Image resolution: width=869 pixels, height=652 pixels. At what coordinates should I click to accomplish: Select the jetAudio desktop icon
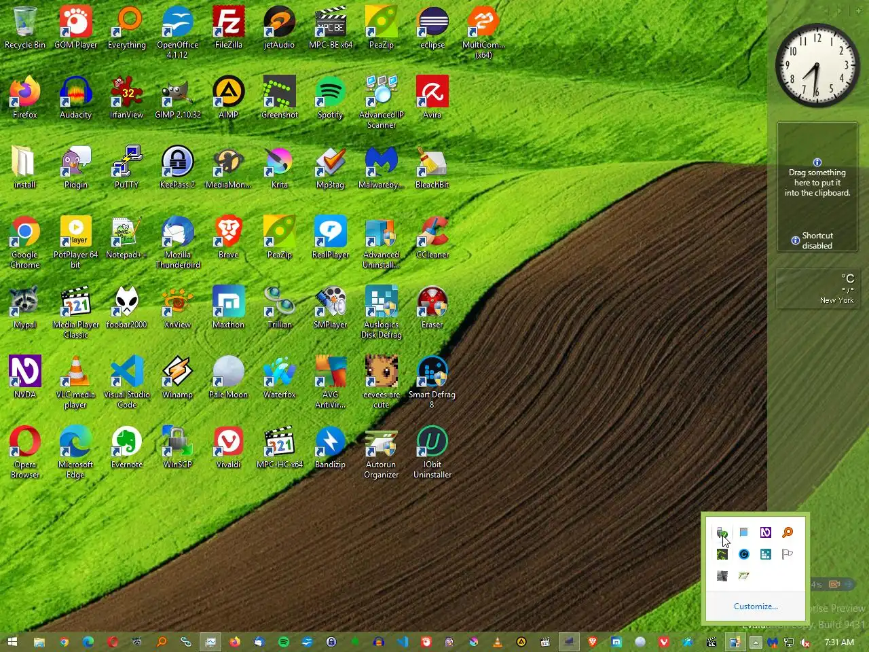tap(280, 28)
